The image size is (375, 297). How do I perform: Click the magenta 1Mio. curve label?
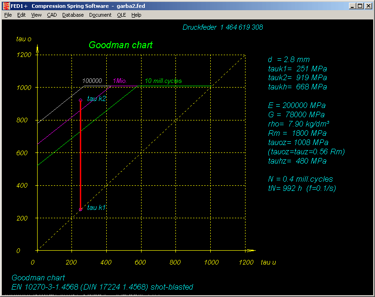(x=119, y=81)
